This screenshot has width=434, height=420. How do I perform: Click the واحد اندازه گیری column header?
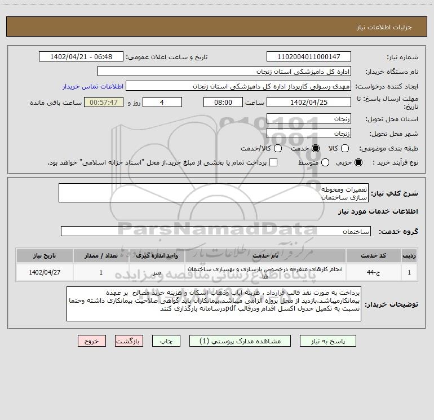[x=157, y=255]
